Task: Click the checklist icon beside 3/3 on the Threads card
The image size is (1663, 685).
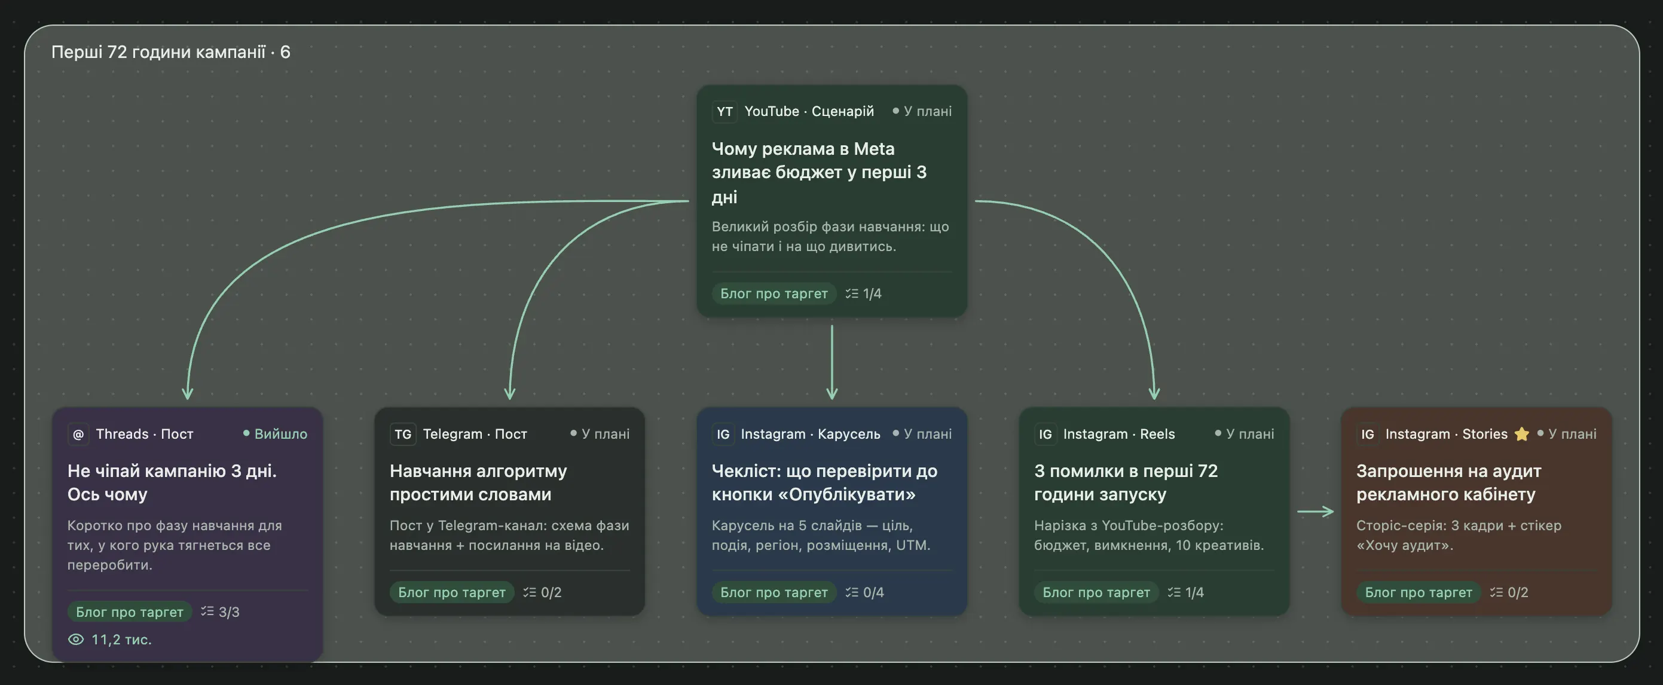Action: 207,611
